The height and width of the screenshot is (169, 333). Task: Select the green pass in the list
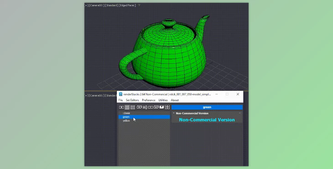click(x=144, y=117)
